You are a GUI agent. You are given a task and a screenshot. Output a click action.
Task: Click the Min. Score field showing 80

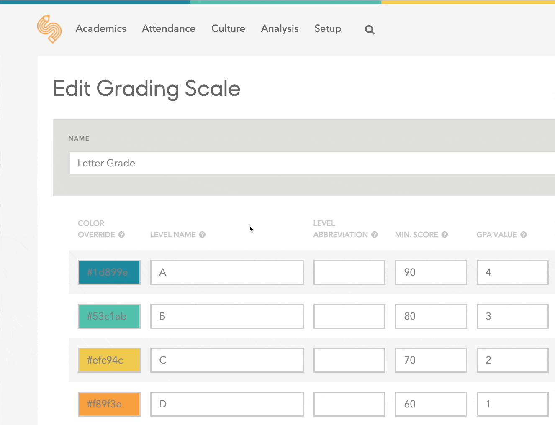pos(431,316)
